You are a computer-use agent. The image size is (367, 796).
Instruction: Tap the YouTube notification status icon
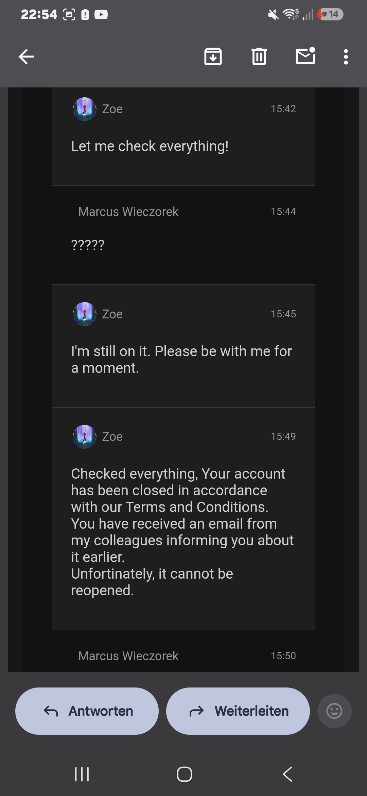(101, 14)
